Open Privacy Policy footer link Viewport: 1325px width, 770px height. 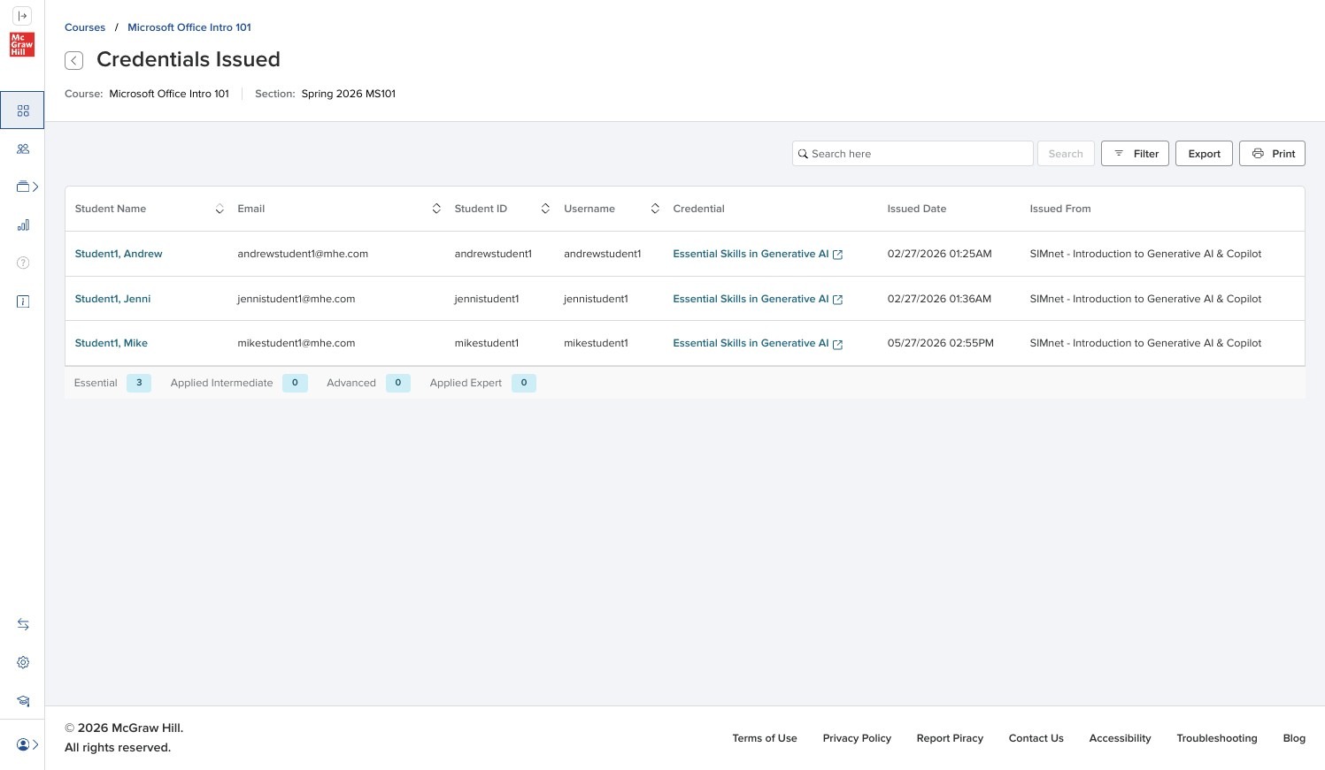click(857, 738)
